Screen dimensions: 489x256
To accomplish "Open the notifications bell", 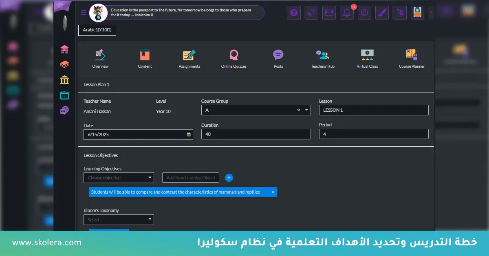I will point(347,13).
